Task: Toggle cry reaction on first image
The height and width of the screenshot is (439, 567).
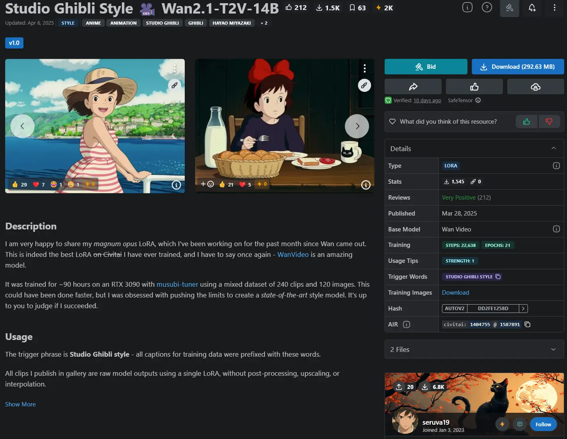Action: pyautogui.click(x=74, y=185)
